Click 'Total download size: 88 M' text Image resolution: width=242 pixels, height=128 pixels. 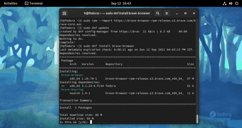coord(81,115)
